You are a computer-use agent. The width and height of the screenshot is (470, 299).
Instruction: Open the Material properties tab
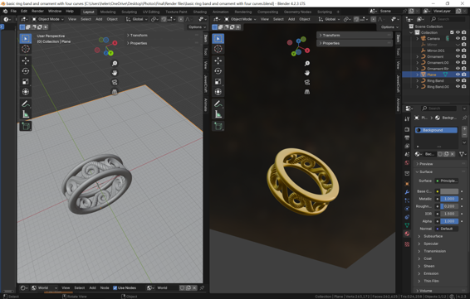point(407,234)
